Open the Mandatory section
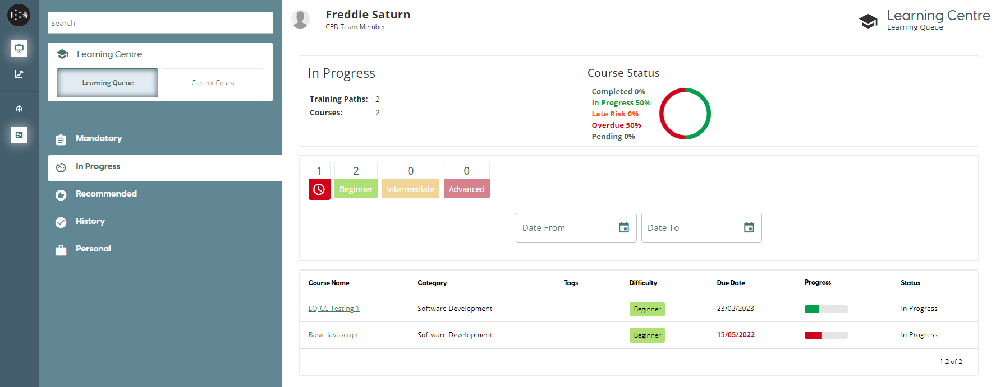This screenshot has width=996, height=387. (99, 138)
